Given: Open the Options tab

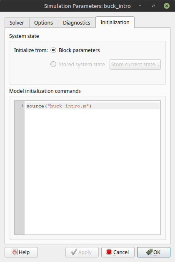Looking at the screenshot, I should [x=44, y=22].
